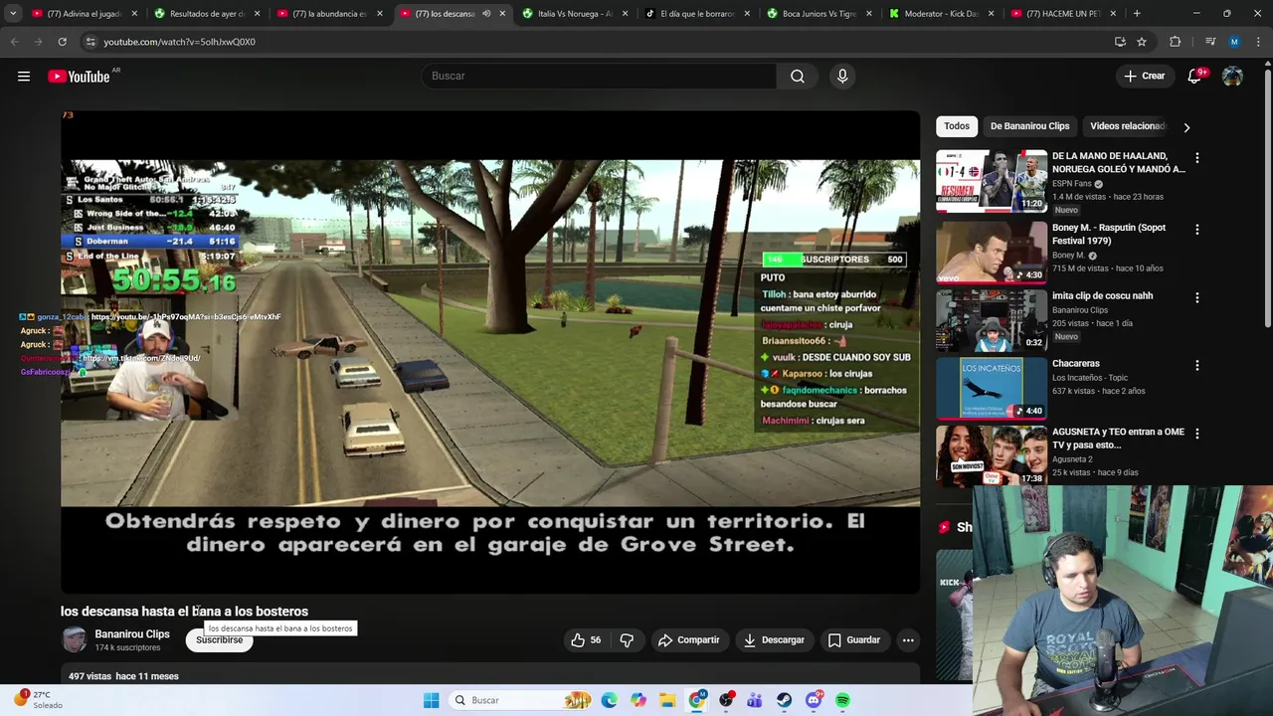This screenshot has width=1273, height=716.
Task: Click the video player area
Action: coord(490,352)
